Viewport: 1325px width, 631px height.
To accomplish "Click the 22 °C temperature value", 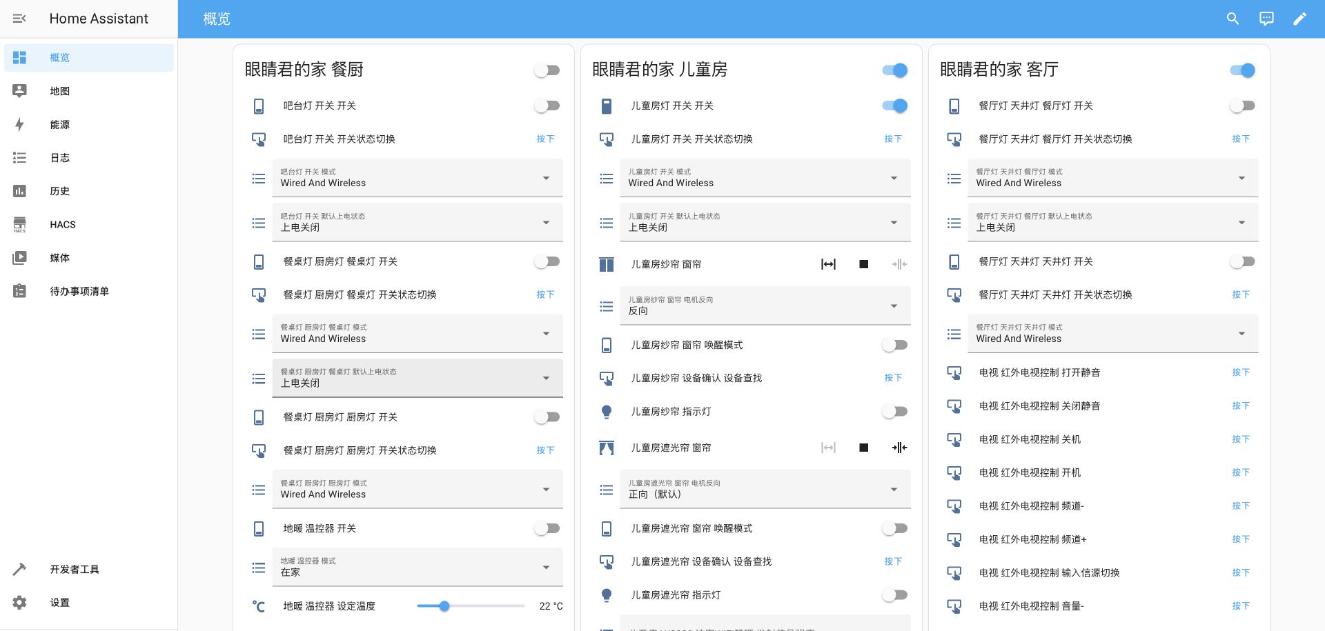I will click(x=551, y=606).
